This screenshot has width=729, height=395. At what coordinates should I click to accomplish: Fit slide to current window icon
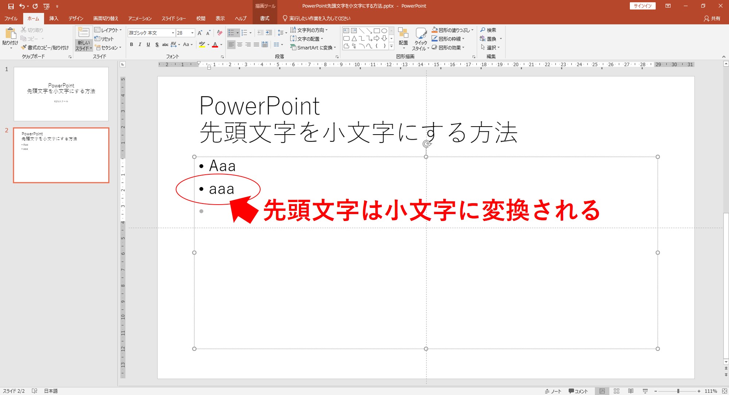pyautogui.click(x=725, y=391)
